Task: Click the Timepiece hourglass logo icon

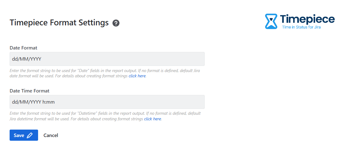Action: 271,21
